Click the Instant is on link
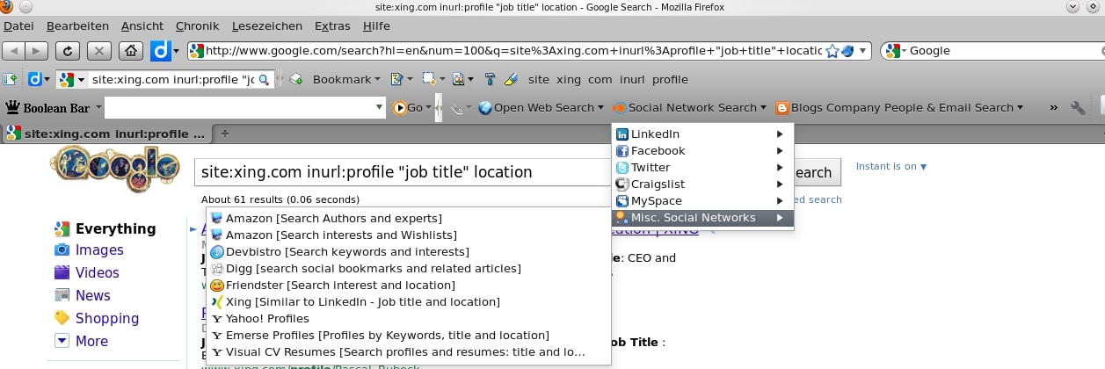 point(891,166)
